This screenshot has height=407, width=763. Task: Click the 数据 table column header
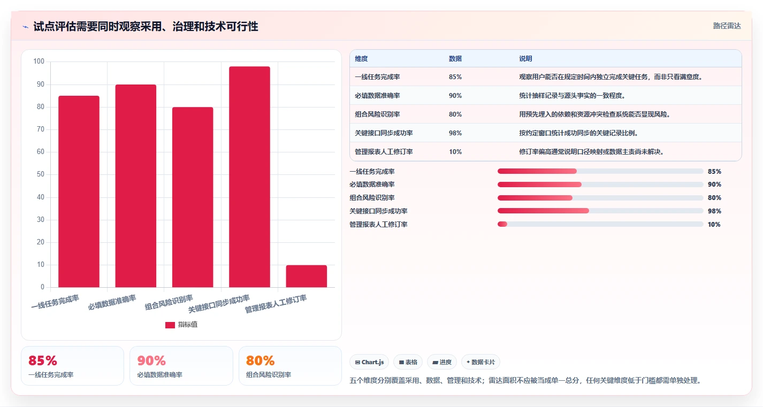[x=455, y=59]
